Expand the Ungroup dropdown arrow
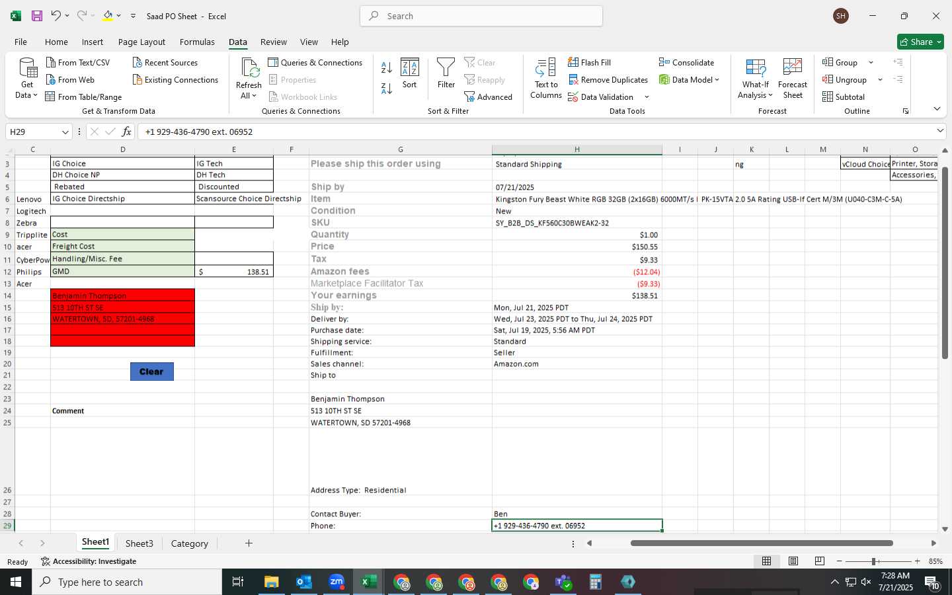This screenshot has width=952, height=595. click(880, 80)
